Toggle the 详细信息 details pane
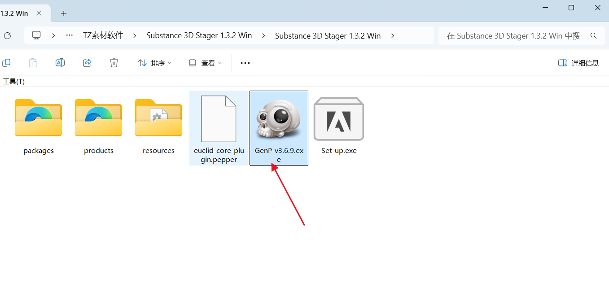The image size is (609, 301). pyautogui.click(x=578, y=63)
